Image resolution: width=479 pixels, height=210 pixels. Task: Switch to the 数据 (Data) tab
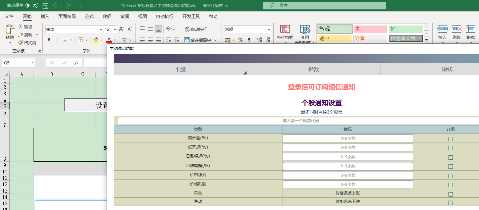pos(107,16)
